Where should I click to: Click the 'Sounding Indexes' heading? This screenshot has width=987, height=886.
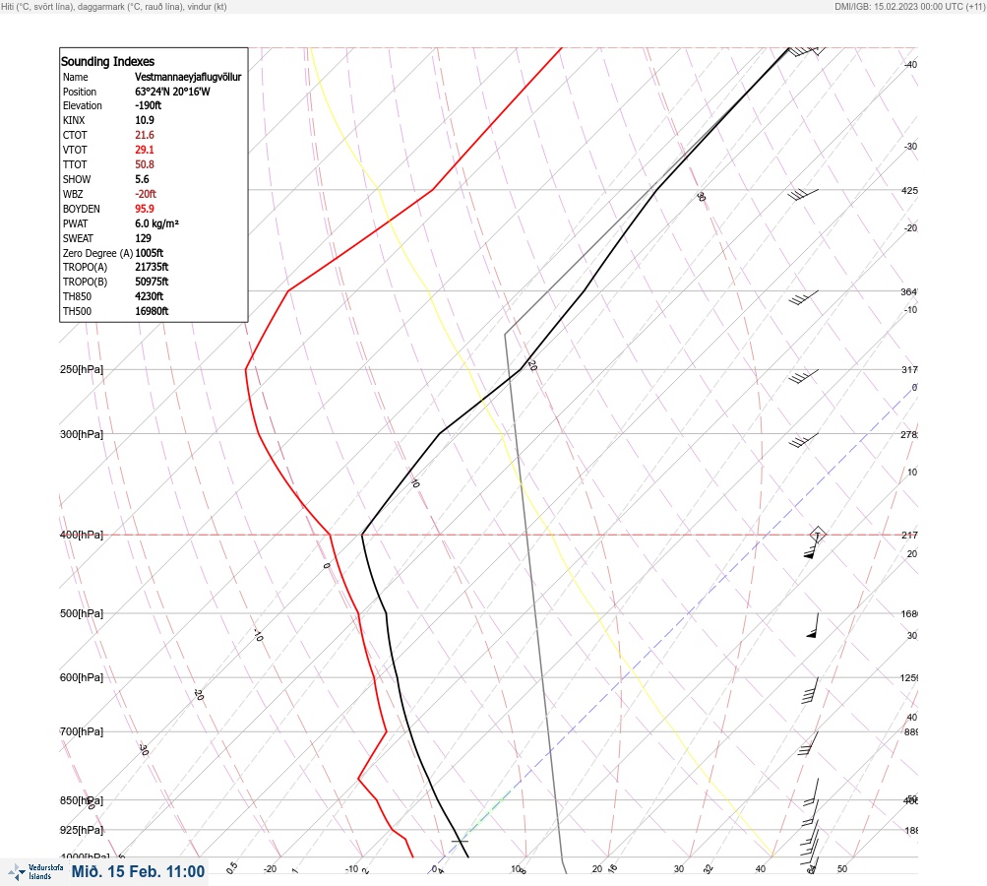point(107,62)
